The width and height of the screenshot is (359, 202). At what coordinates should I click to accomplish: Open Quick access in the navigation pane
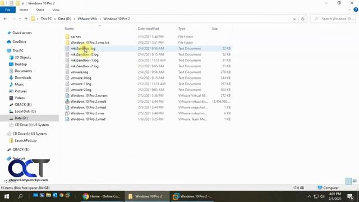(22, 33)
